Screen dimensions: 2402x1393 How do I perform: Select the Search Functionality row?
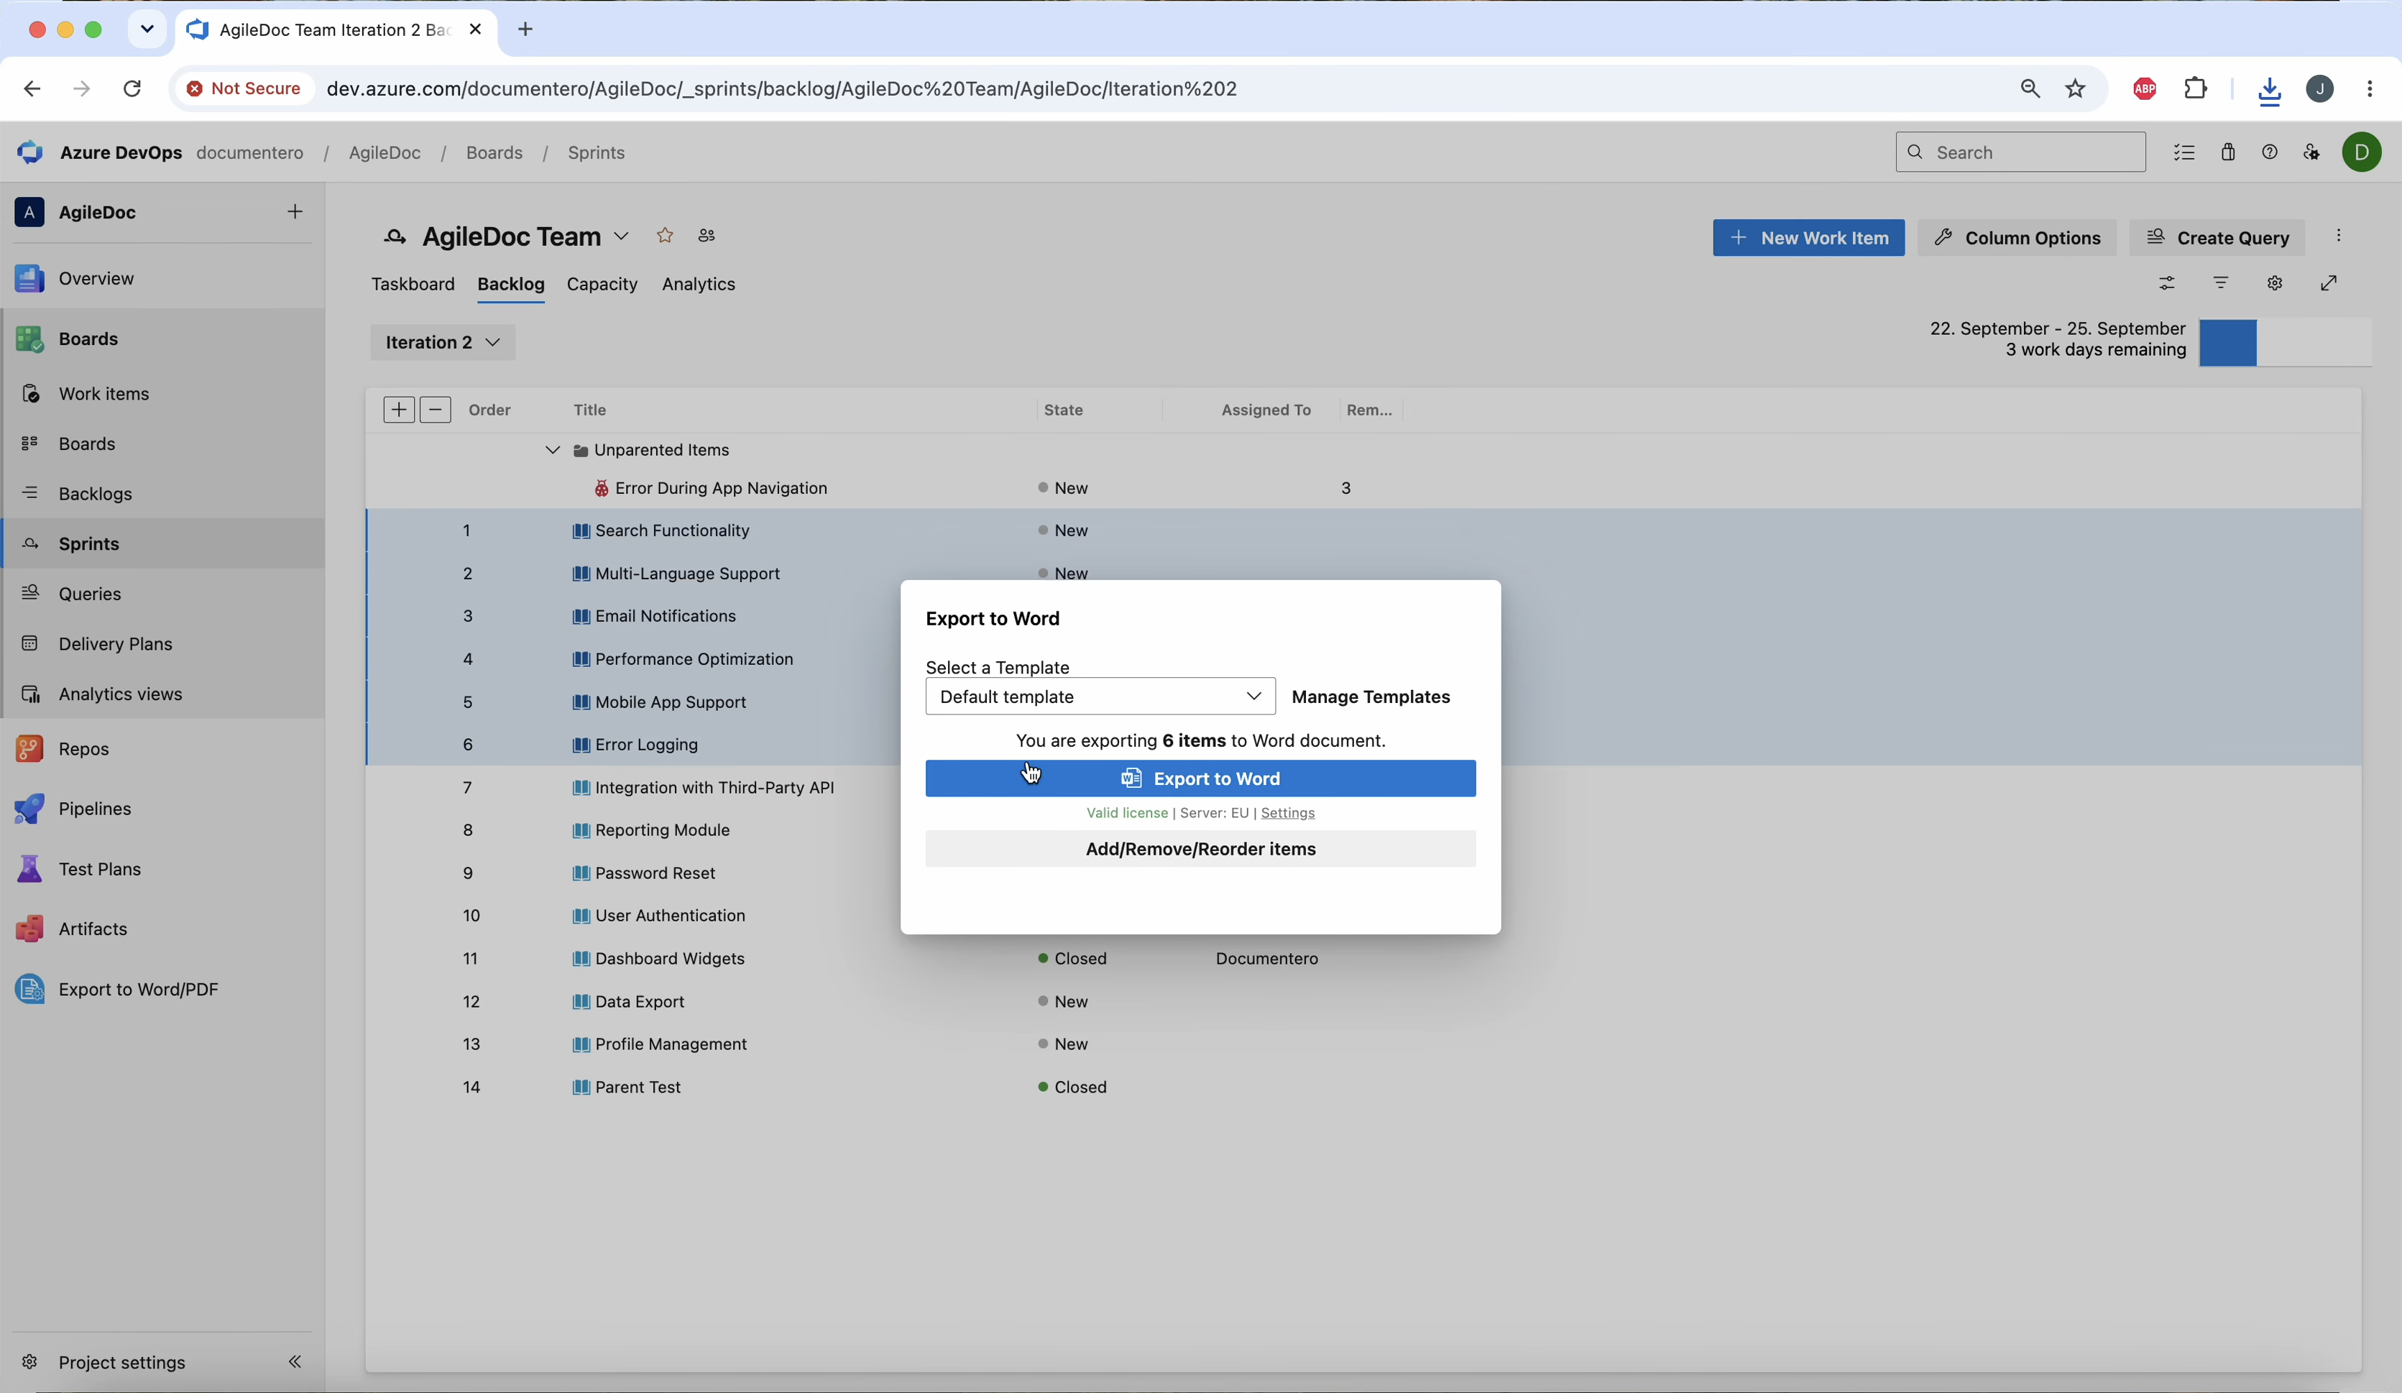pos(1363,530)
